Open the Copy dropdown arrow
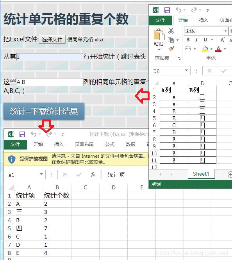This screenshot has height=260, width=232. click(x=177, y=40)
